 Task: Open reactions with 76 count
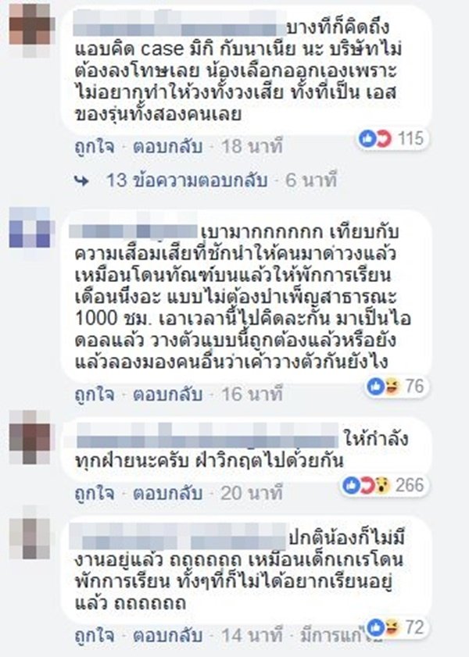coord(396,386)
